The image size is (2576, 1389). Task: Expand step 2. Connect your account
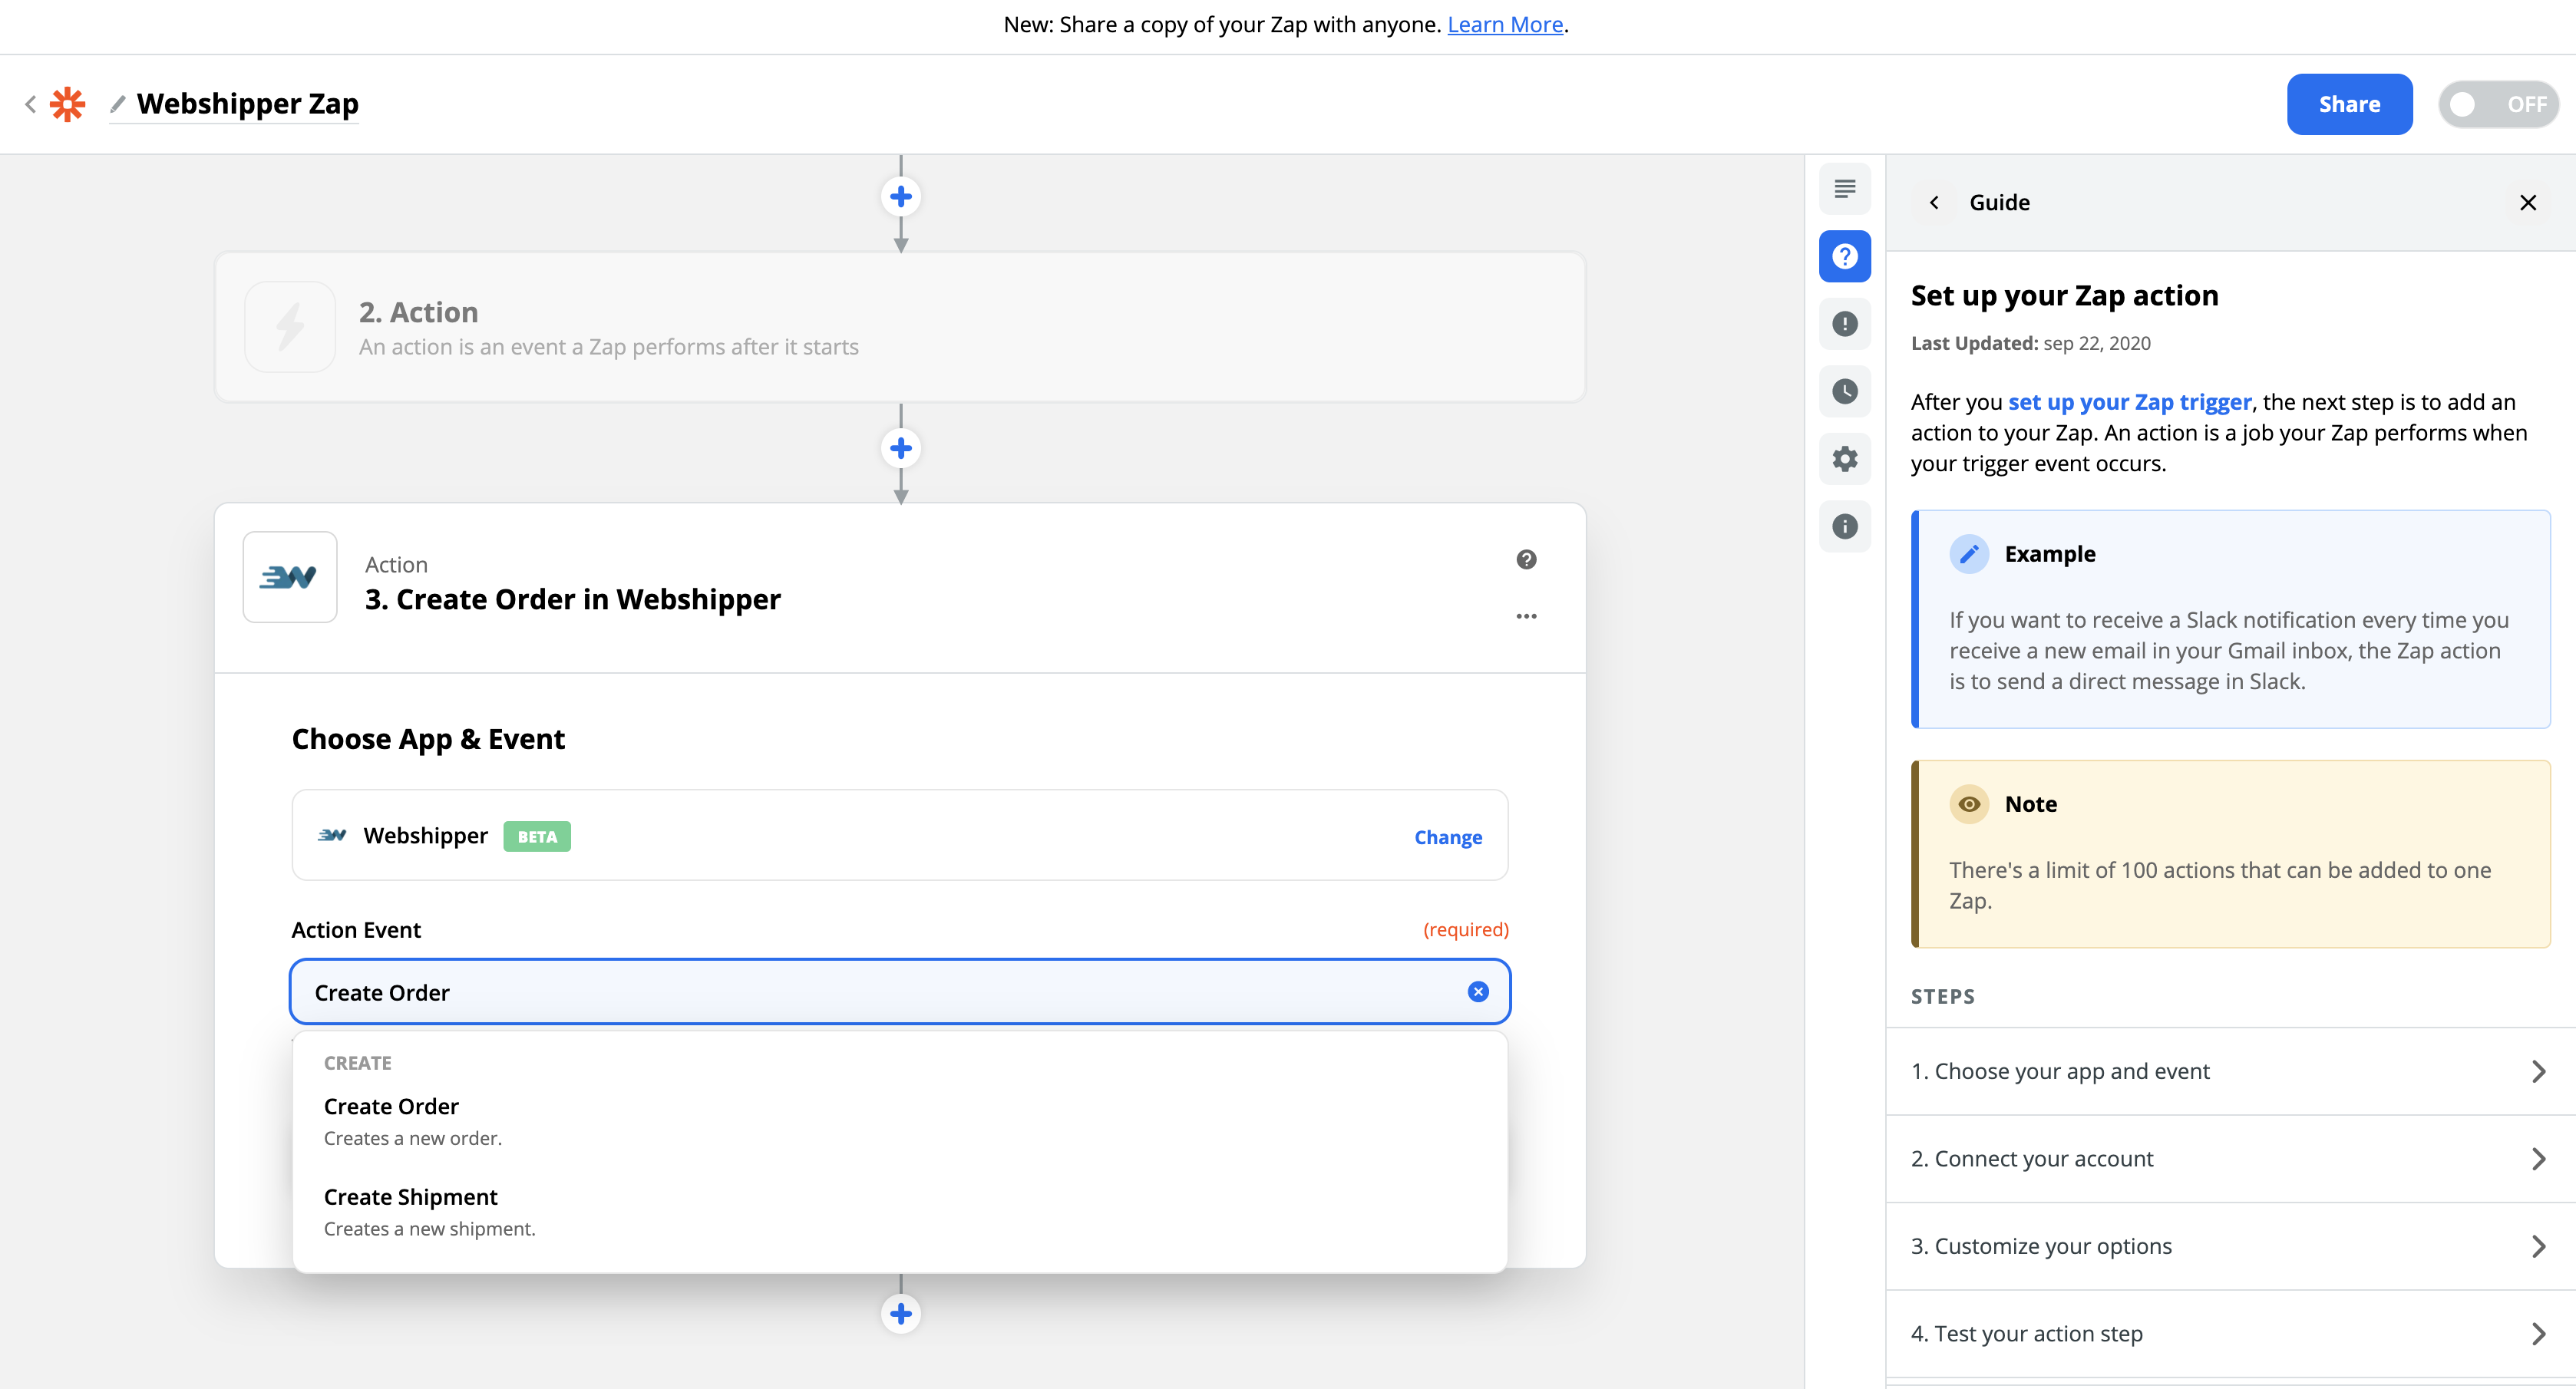[x=2230, y=1158]
